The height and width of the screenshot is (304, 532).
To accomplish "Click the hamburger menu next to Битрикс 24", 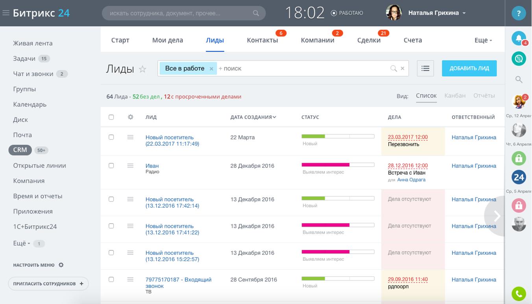I will [x=6, y=13].
